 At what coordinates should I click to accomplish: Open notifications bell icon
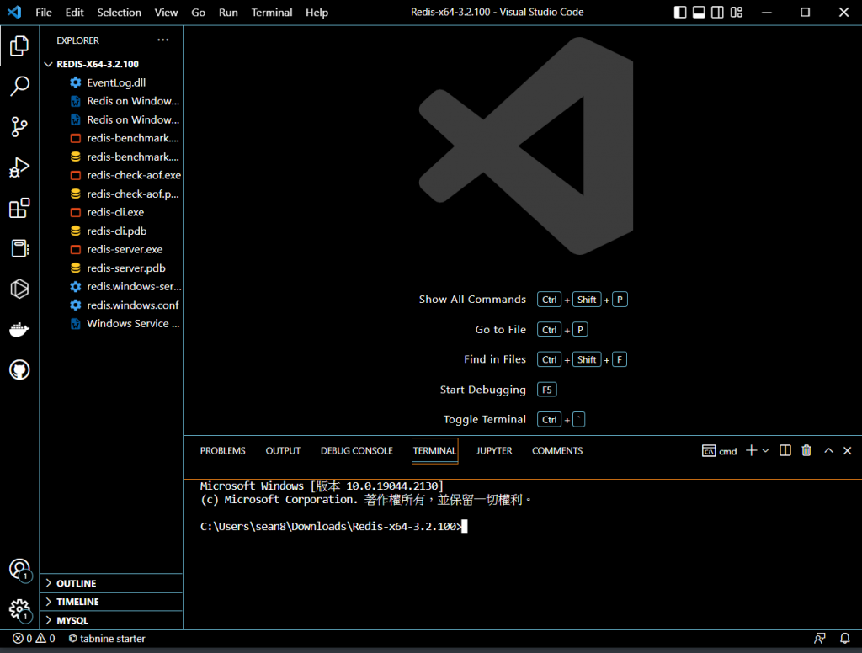[x=845, y=639]
